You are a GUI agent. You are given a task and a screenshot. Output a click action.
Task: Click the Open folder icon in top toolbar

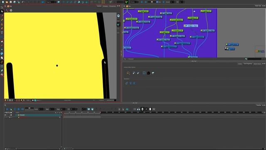coord(7,2)
